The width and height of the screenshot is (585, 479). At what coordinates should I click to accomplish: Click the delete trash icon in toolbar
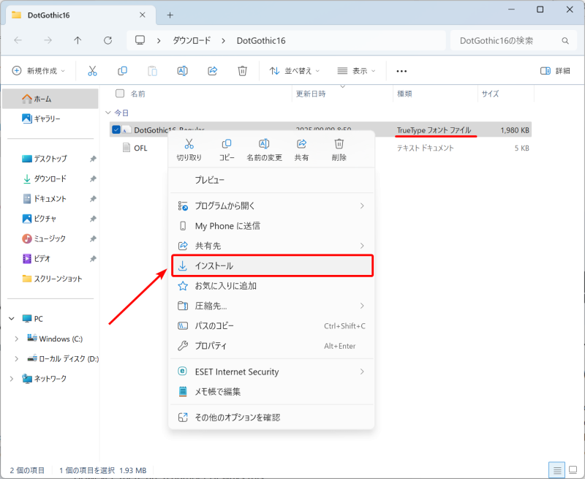tap(242, 71)
